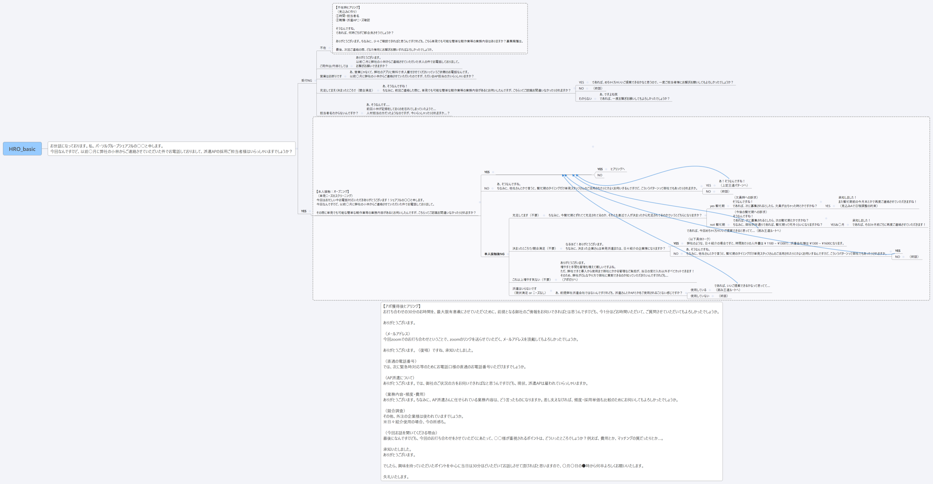Select the yes 繁忙期 node
933x484 pixels.
717,206
